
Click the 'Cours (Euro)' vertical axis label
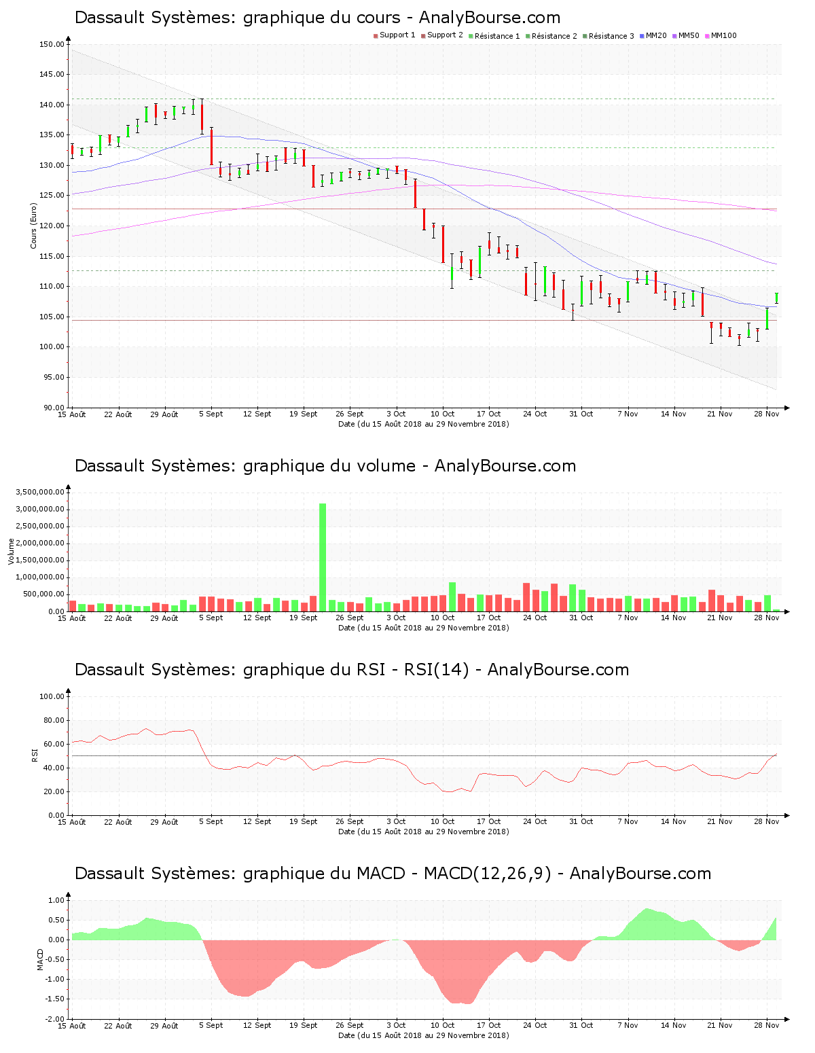tap(33, 226)
